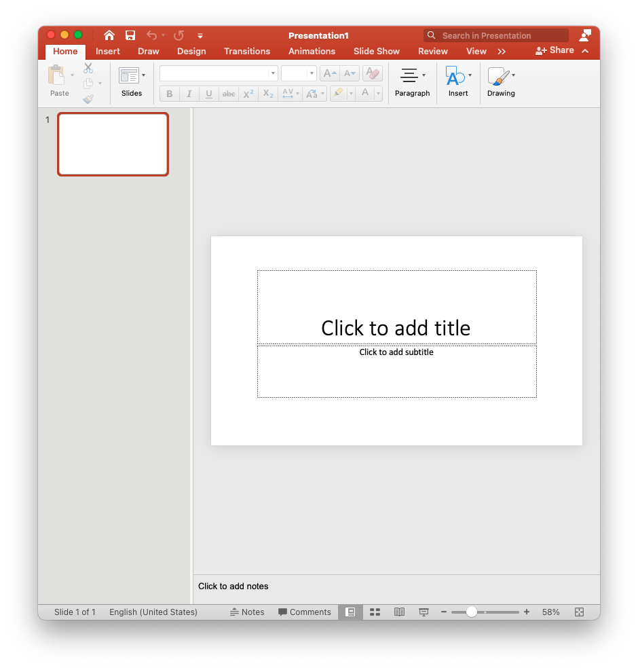Click the Redo arrow icon
The image size is (638, 670).
(x=179, y=35)
